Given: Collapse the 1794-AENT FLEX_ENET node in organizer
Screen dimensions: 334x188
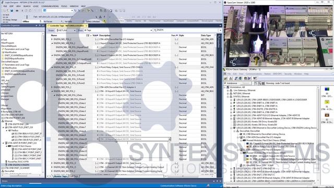Looking at the screenshot, I should pyautogui.click(x=4, y=127).
